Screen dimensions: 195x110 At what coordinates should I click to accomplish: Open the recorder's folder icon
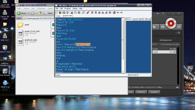pyautogui.click(x=154, y=27)
